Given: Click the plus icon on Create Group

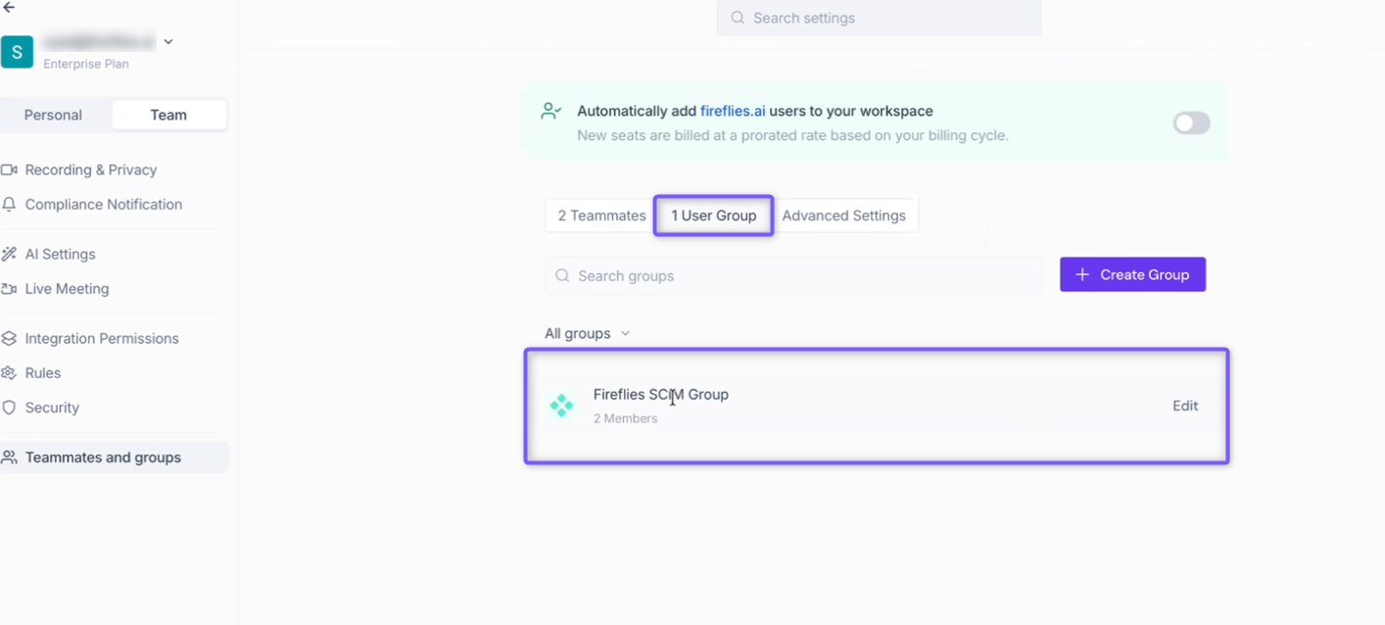Looking at the screenshot, I should (1082, 274).
